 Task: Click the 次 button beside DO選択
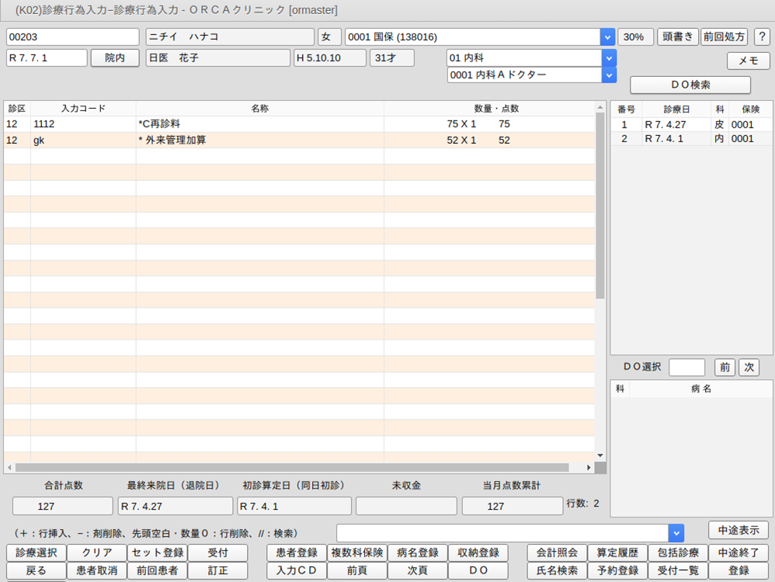[x=749, y=367]
